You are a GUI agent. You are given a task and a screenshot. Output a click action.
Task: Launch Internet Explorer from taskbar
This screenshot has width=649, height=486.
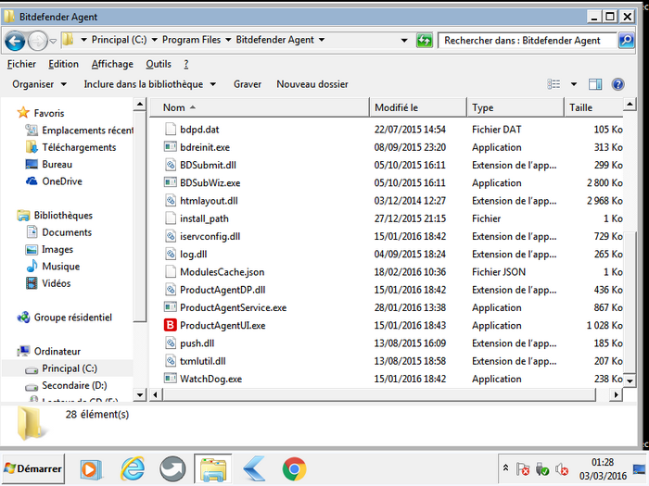pos(133,469)
